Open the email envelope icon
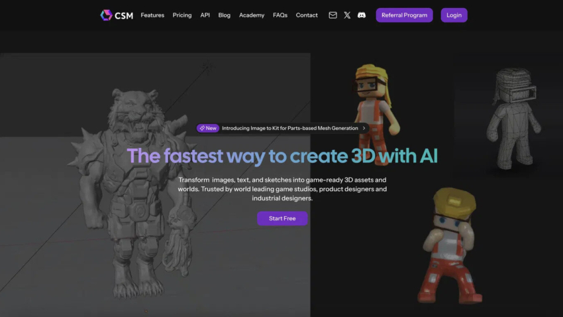The height and width of the screenshot is (317, 563). pos(333,15)
